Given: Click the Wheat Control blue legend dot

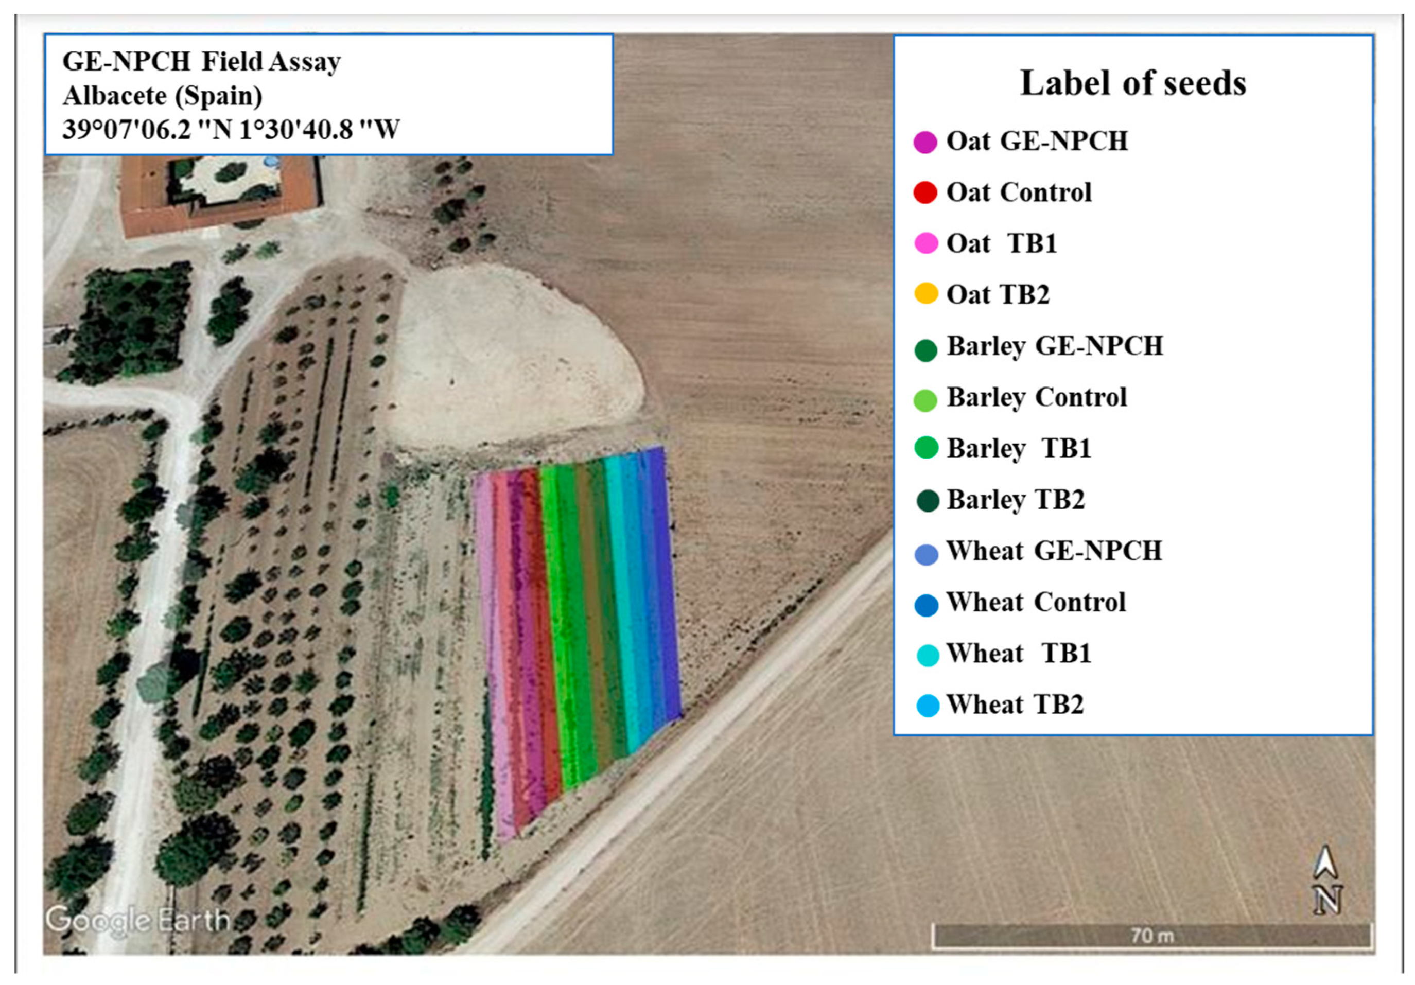Looking at the screenshot, I should tap(927, 605).
